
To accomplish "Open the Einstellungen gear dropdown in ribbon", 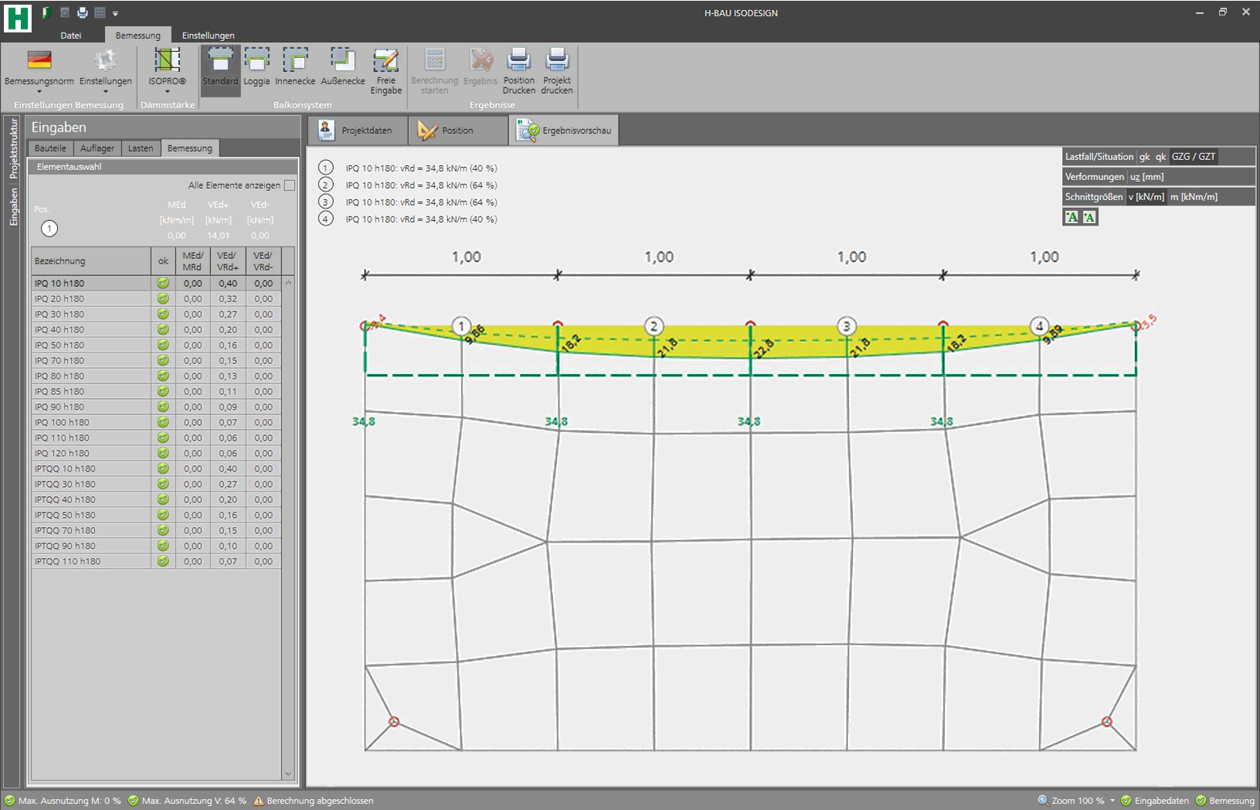I will [106, 70].
